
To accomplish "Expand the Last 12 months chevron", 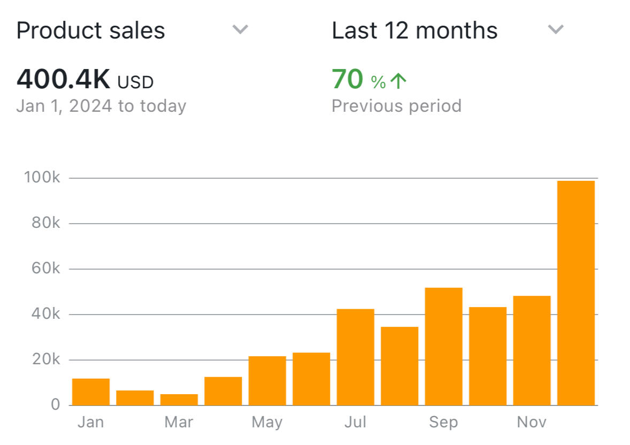I will (x=556, y=29).
